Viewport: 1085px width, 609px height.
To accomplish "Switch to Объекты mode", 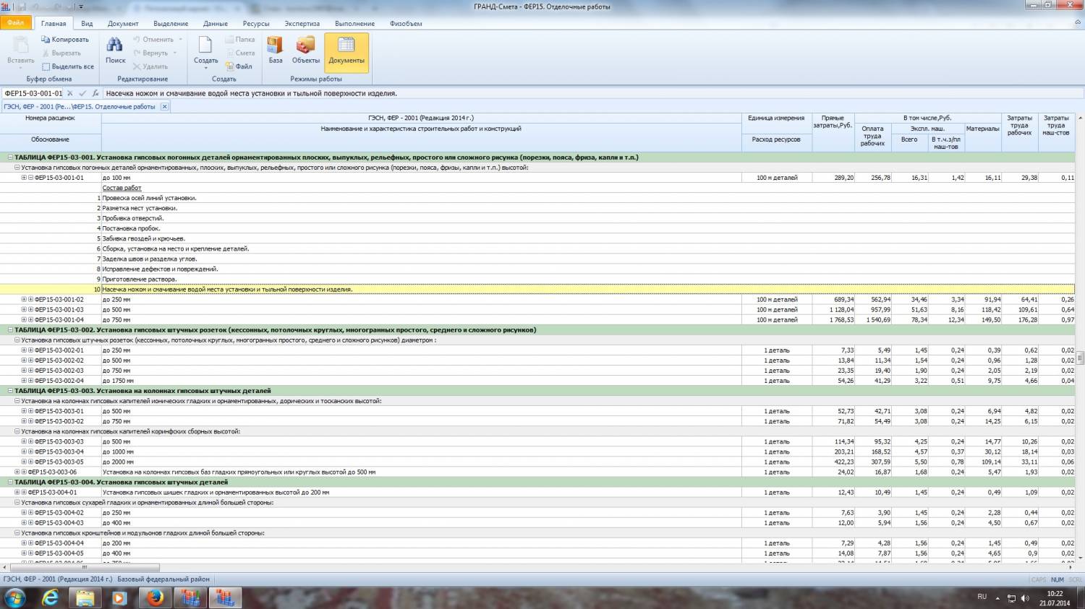I will (305, 46).
